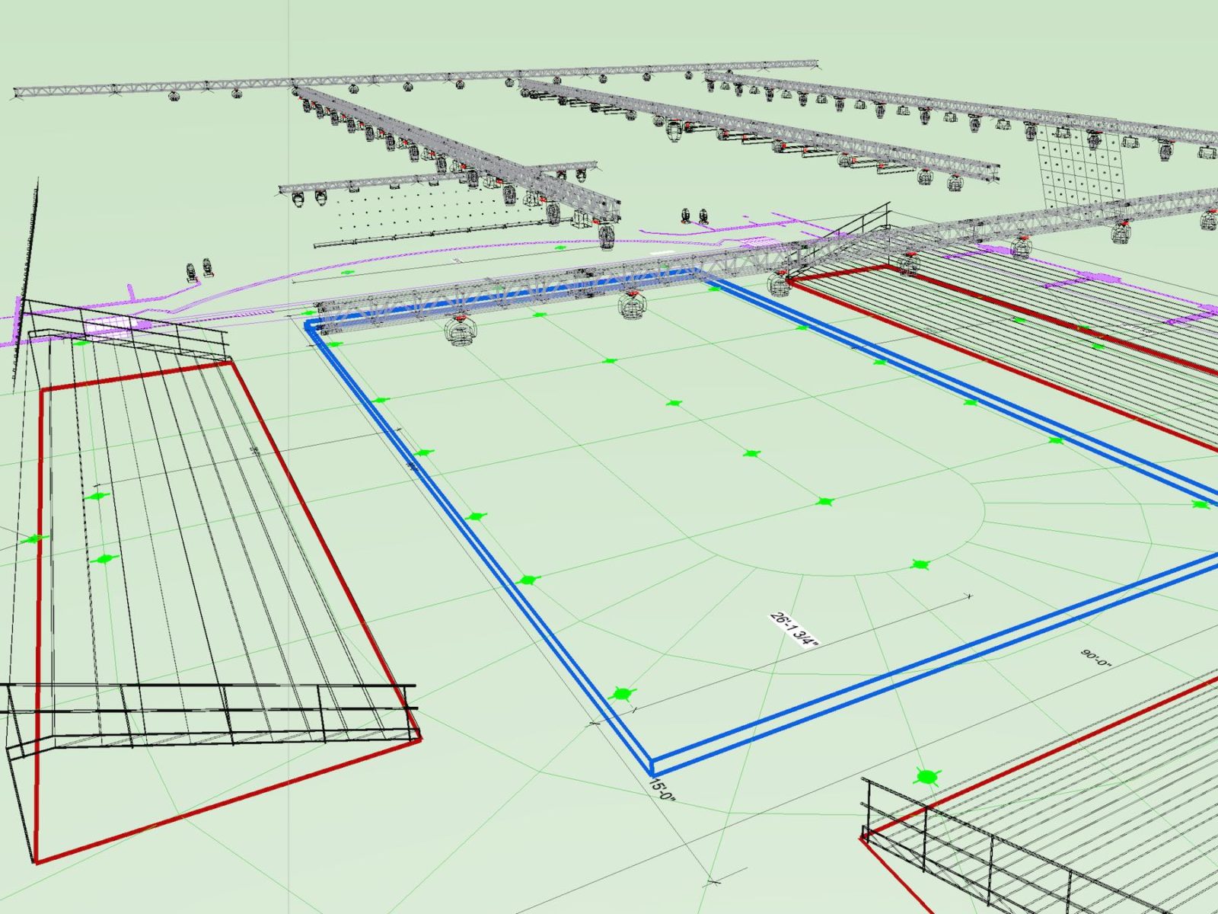This screenshot has height=914, width=1218.
Task: Select the floor light pair behind center truss
Action: pos(694,215)
